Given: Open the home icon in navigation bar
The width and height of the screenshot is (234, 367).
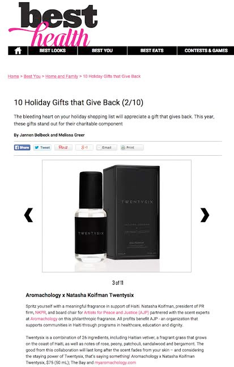Looking at the screenshot, I should (x=18, y=50).
